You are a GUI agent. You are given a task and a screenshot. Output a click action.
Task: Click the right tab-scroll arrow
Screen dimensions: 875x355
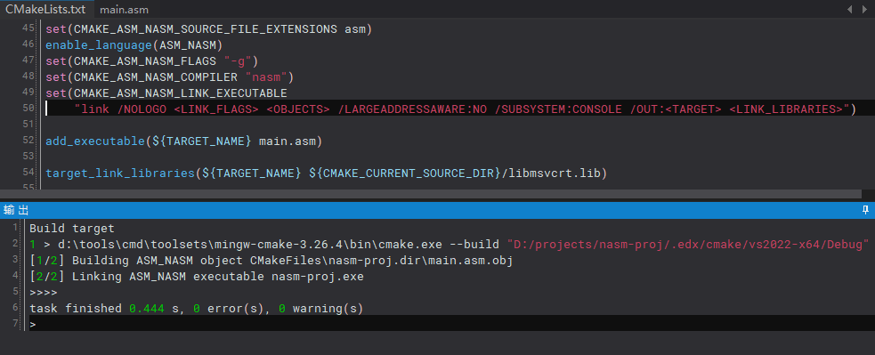(865, 9)
